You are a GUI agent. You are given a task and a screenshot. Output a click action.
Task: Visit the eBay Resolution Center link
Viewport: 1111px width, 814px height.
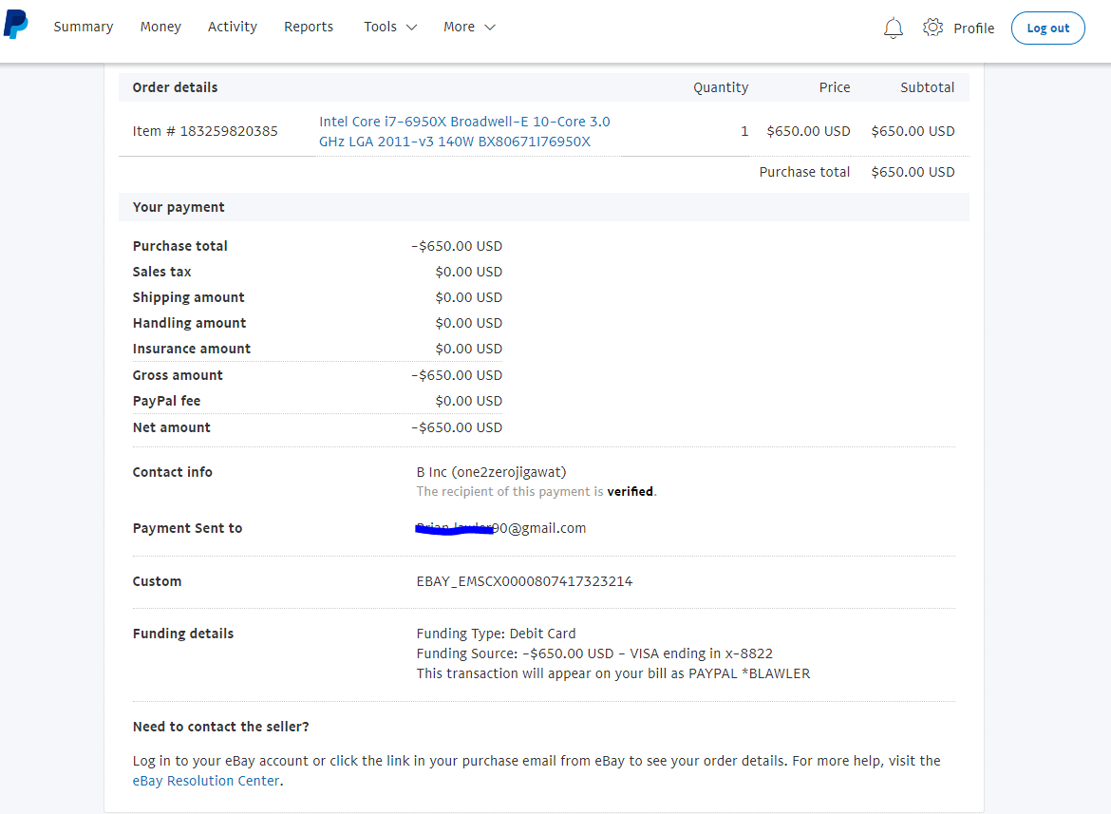click(206, 781)
